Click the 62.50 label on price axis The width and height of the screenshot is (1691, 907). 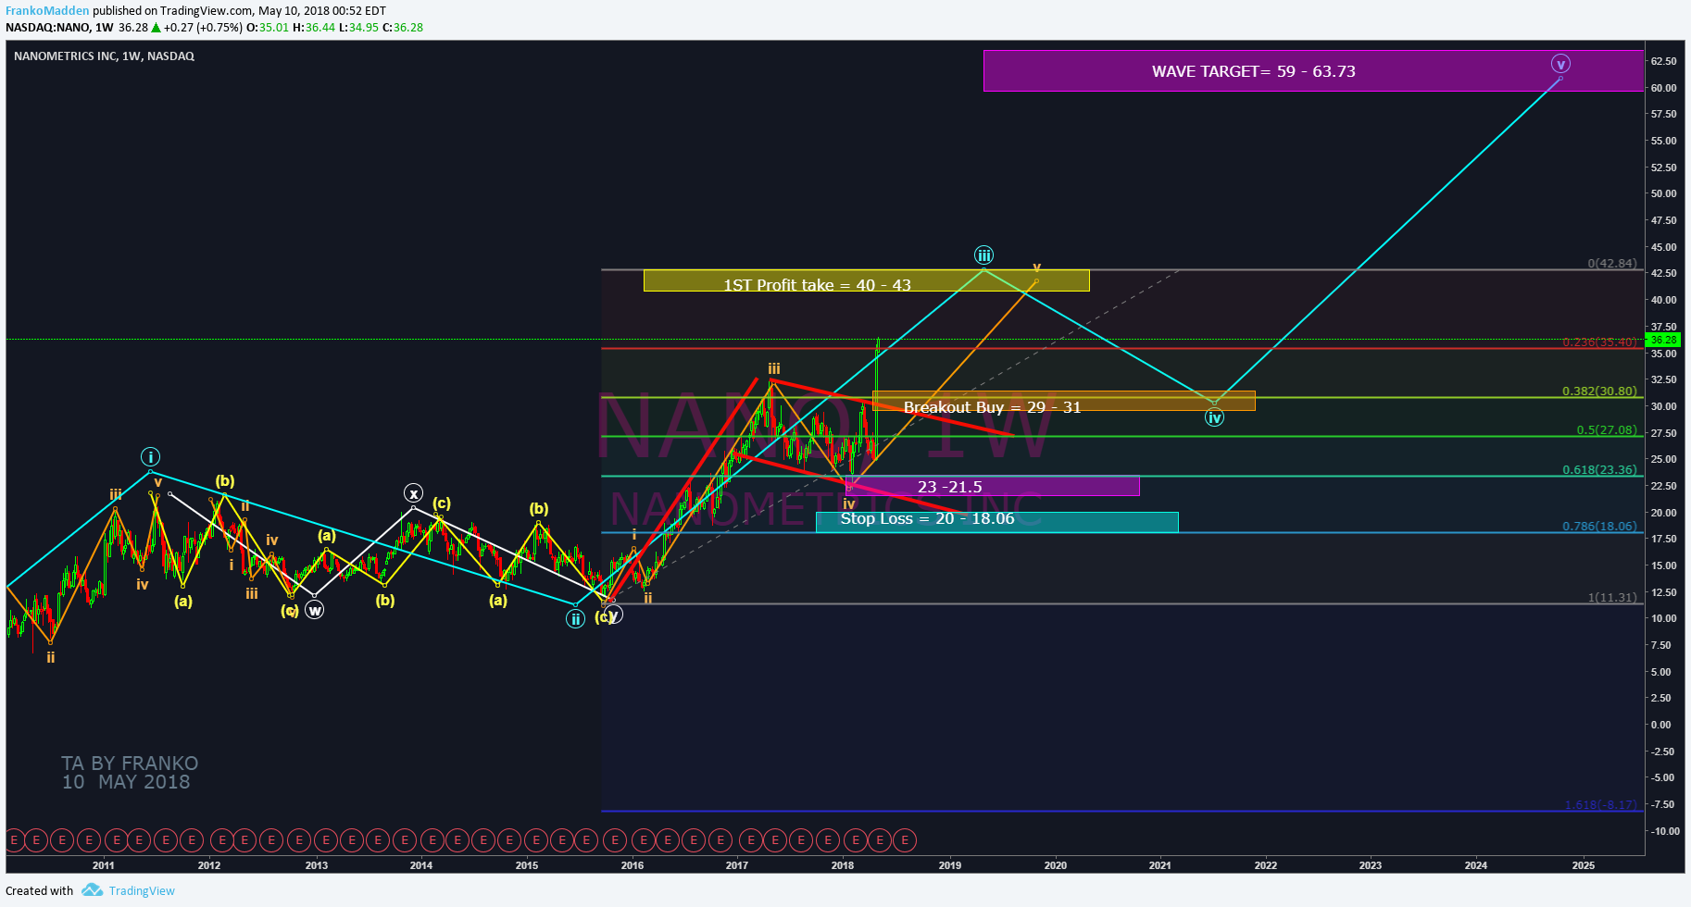point(1664,61)
